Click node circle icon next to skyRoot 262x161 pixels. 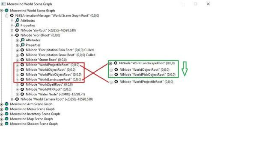click(x=17, y=30)
